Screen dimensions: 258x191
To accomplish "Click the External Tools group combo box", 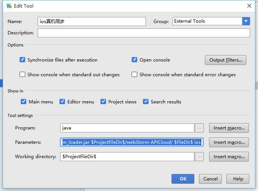I will tap(211, 21).
